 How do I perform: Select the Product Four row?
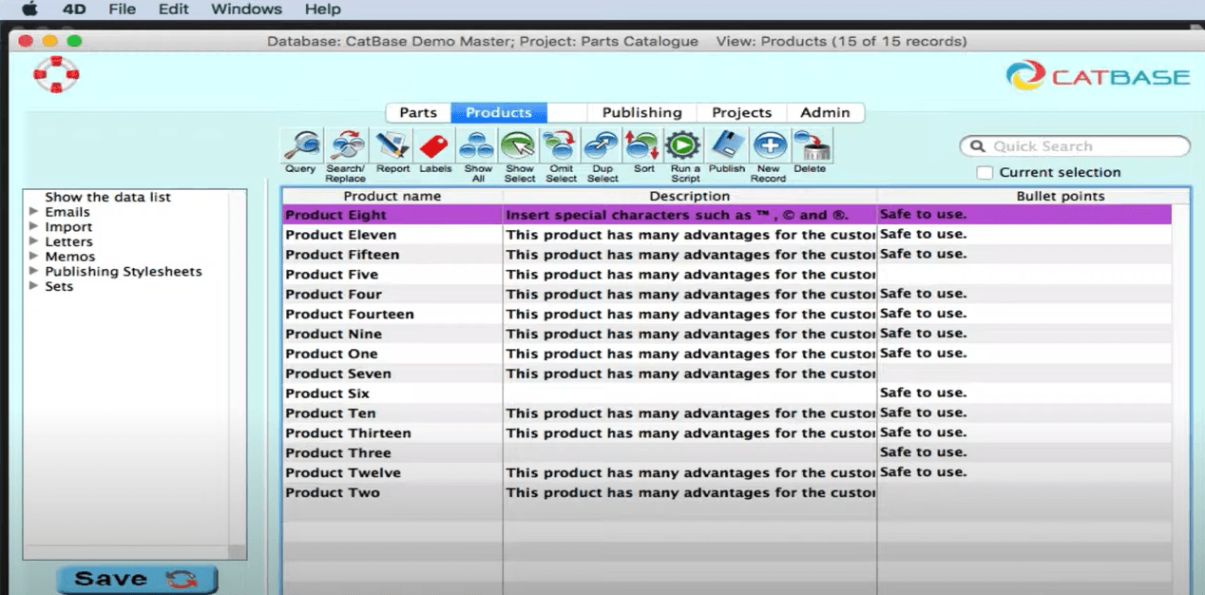coord(727,294)
